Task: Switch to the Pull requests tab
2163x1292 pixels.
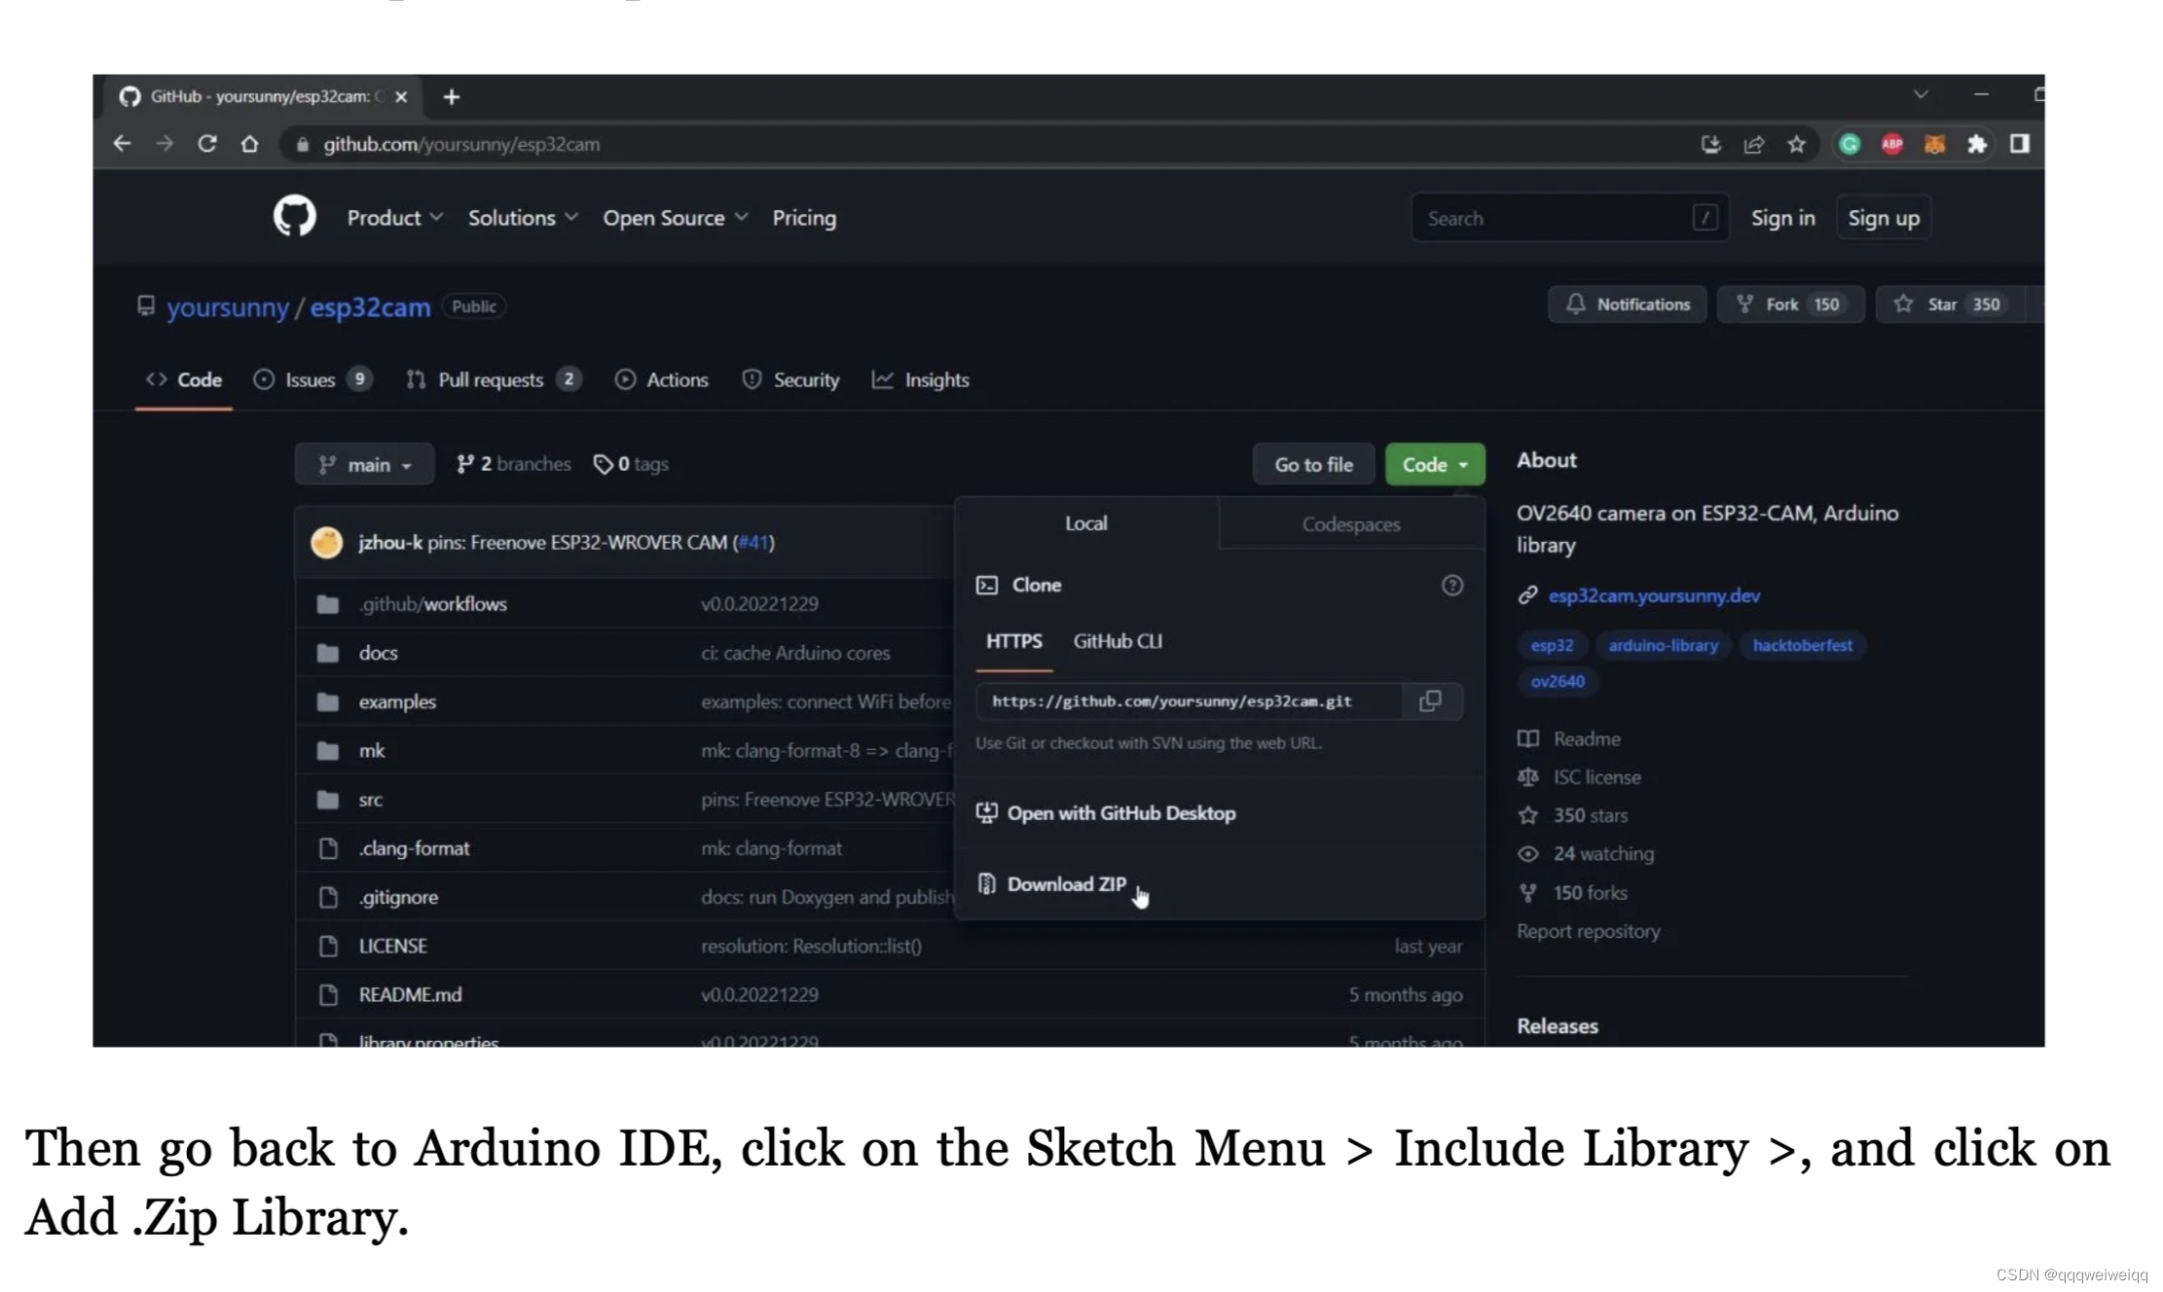Action: click(494, 379)
